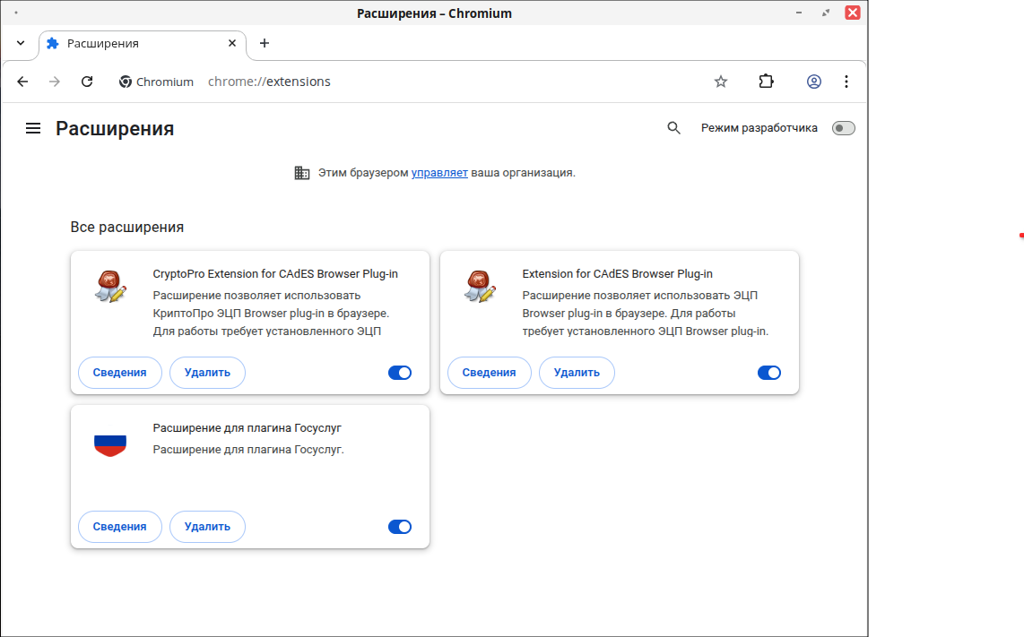Click the CryptoPro Extension icon

click(110, 287)
